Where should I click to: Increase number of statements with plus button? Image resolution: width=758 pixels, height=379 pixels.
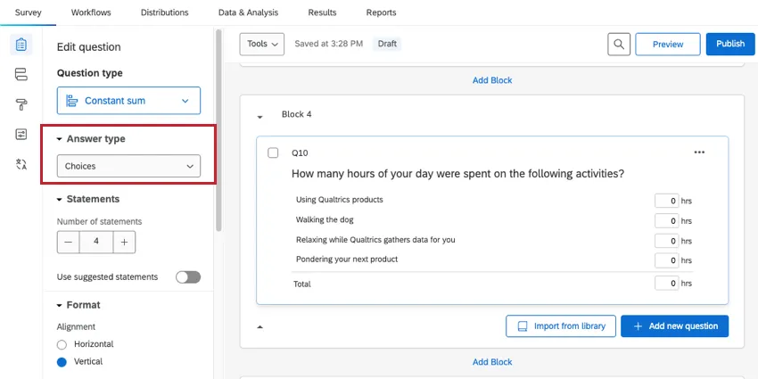(x=125, y=241)
